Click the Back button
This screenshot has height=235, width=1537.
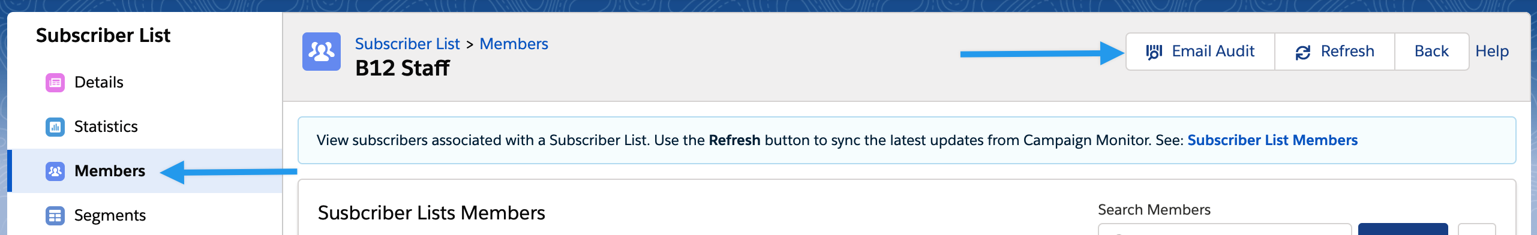(x=1431, y=52)
